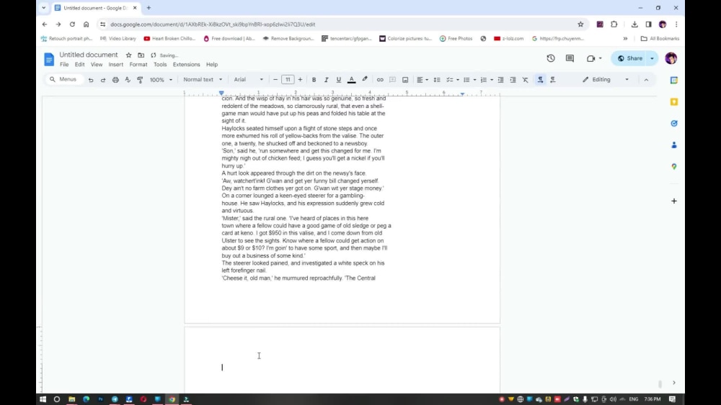Open the Windows Start menu

pos(43,399)
